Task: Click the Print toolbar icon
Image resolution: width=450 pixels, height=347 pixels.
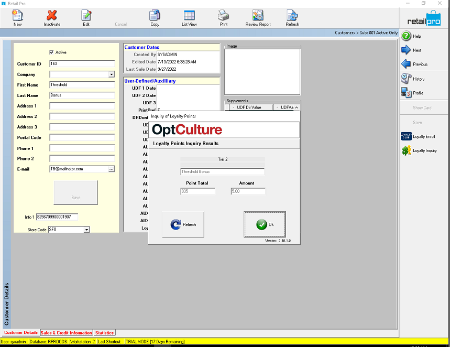Action: coord(224,15)
